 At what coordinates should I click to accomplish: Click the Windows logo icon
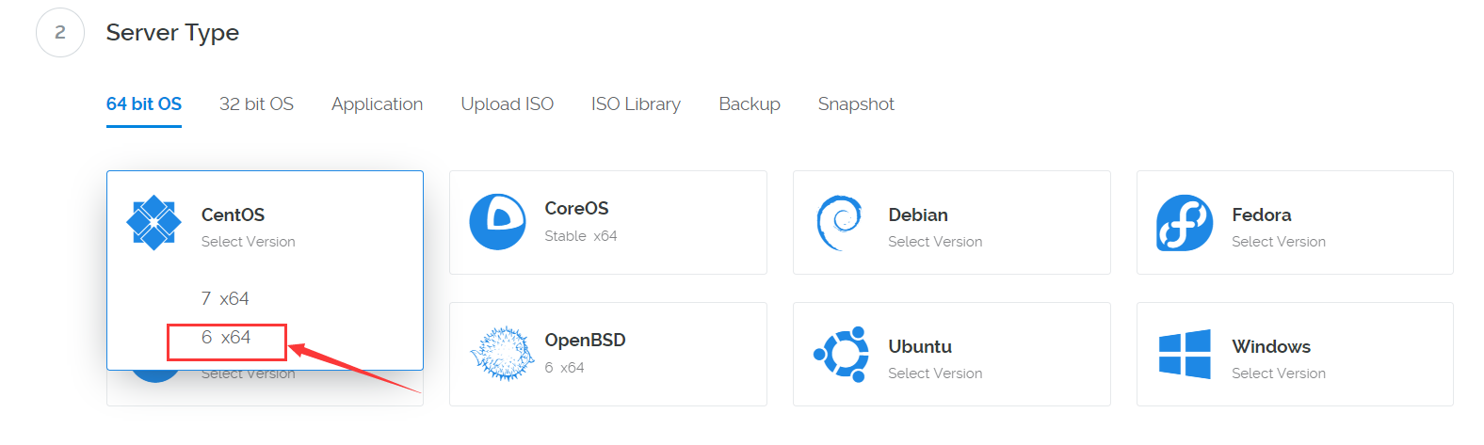(x=1185, y=354)
